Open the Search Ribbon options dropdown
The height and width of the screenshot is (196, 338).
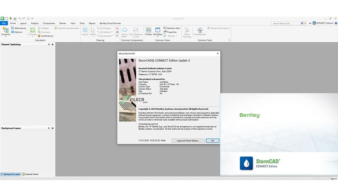click(305, 23)
